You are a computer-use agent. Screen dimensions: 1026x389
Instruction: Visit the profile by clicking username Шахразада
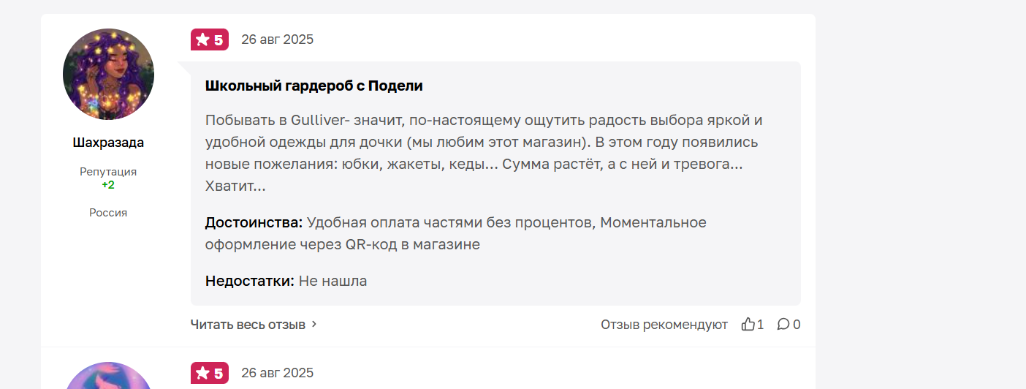pos(108,143)
